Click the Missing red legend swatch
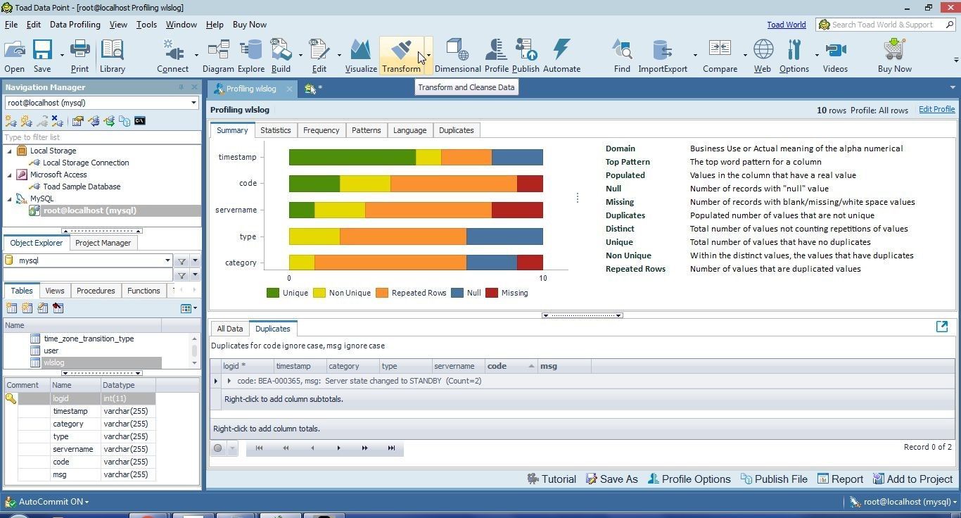The image size is (961, 518). tap(492, 293)
